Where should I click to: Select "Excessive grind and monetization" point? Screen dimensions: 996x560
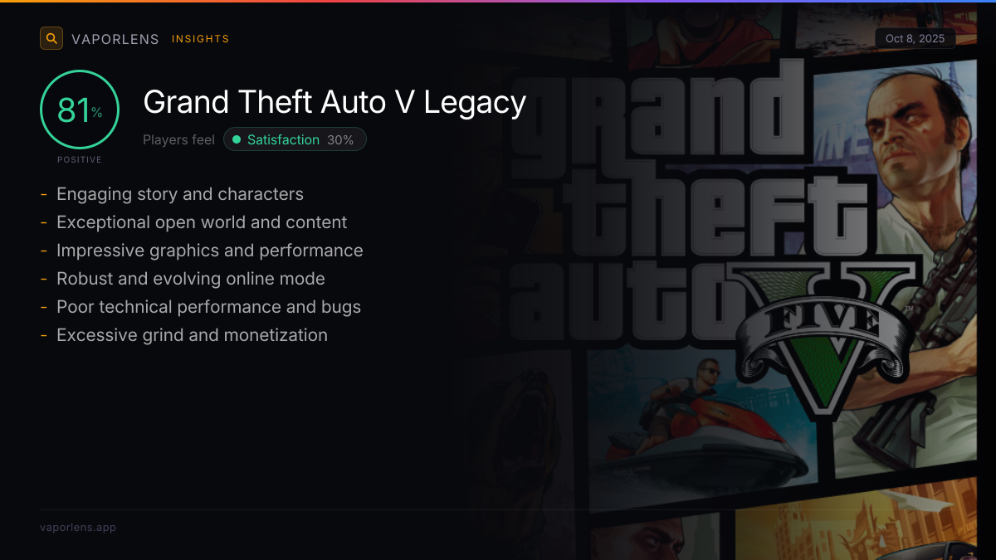tap(192, 335)
